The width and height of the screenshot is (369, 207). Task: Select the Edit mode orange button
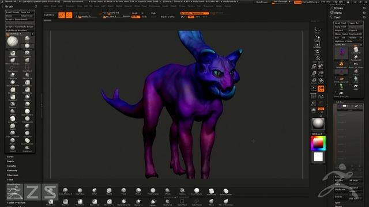click(x=62, y=15)
